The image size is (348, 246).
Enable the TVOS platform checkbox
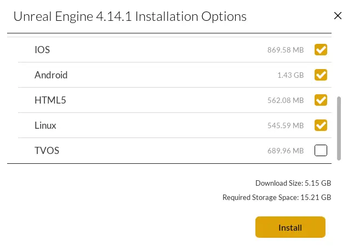coord(321,150)
